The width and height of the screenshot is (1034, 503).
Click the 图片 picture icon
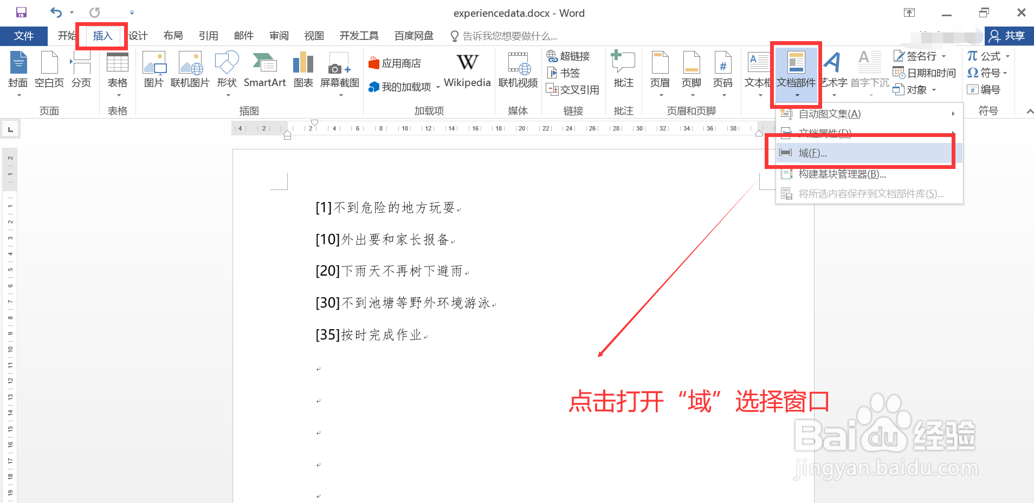[154, 69]
